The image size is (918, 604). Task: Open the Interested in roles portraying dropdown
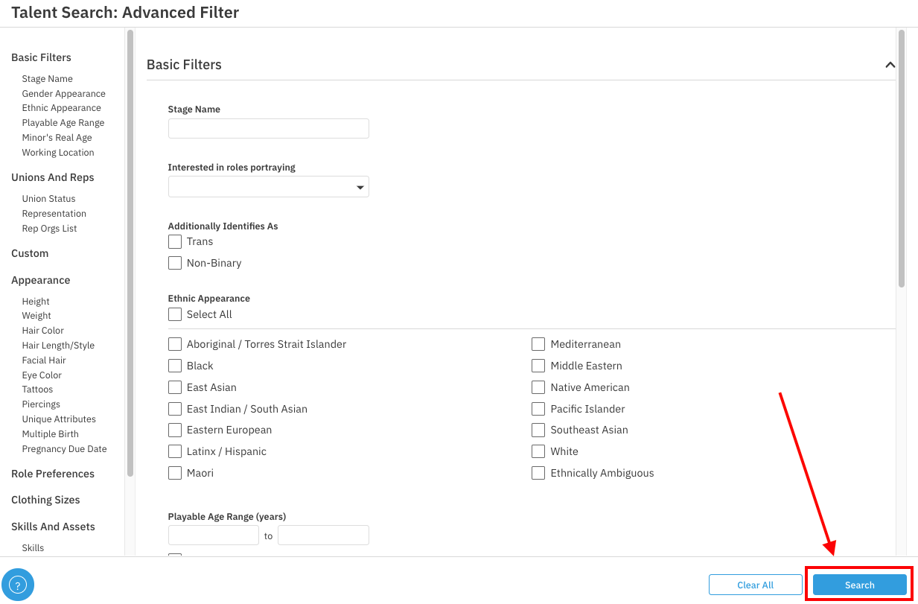point(268,187)
